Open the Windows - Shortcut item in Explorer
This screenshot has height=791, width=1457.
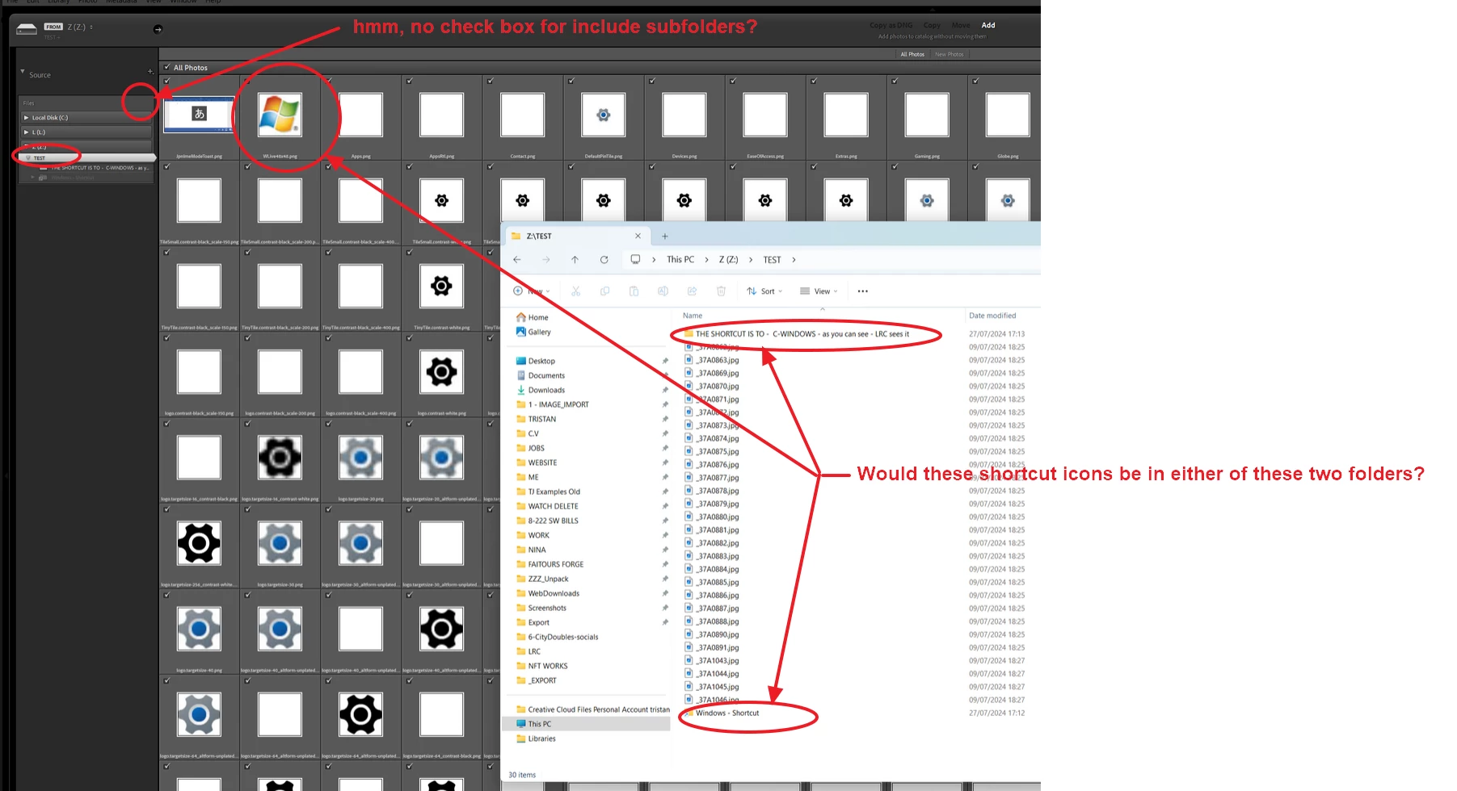[x=722, y=714]
